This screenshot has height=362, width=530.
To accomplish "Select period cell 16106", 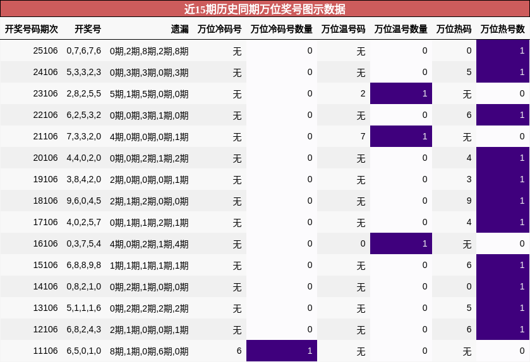I will pos(45,243).
